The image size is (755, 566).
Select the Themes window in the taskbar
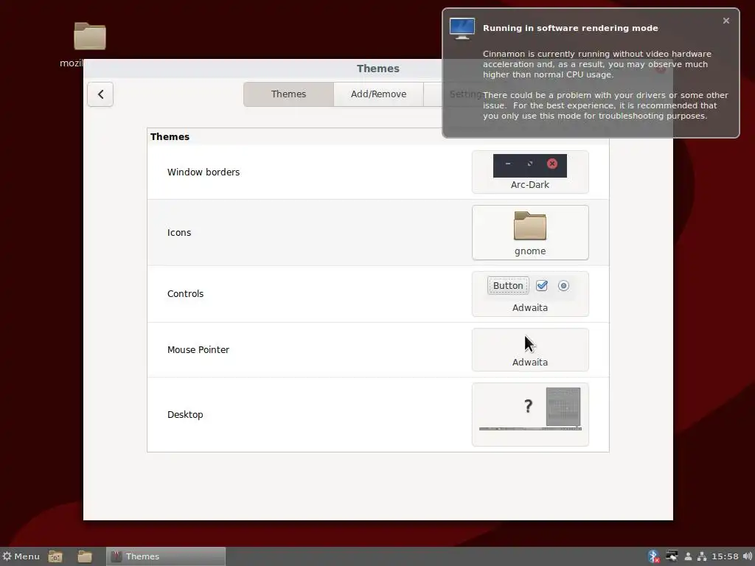click(x=166, y=556)
